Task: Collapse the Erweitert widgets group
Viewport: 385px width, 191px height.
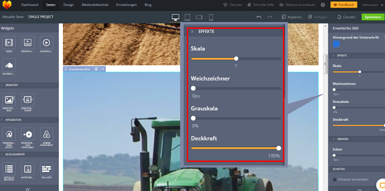Action: (2, 85)
